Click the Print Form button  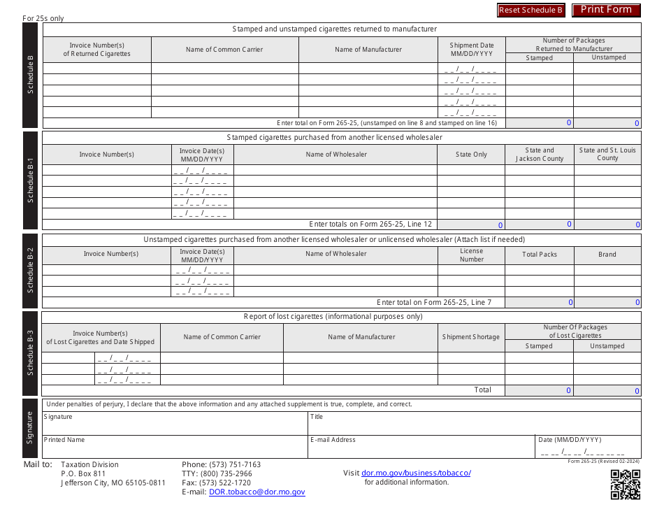[605, 10]
